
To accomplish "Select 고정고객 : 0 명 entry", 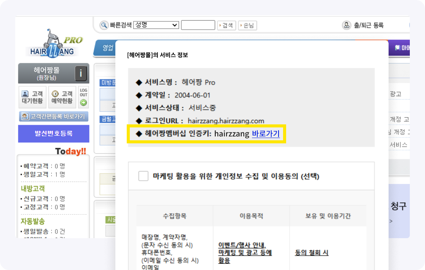I will [x=43, y=207].
